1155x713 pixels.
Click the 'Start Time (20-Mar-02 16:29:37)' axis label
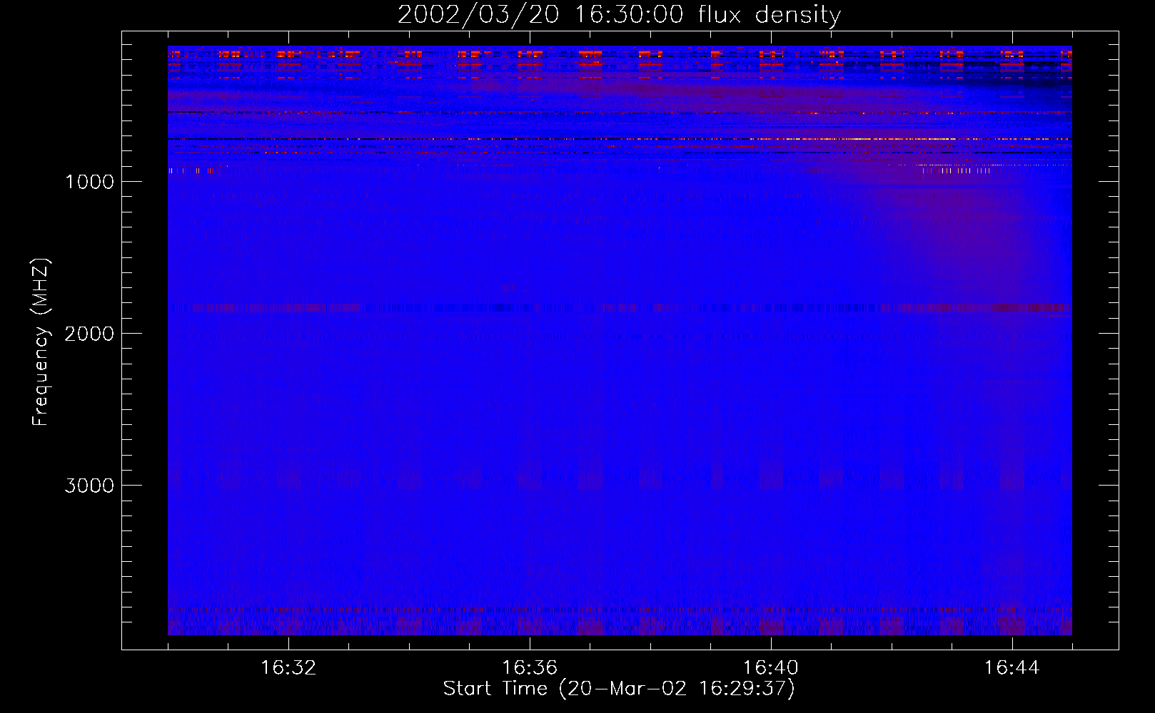(619, 689)
